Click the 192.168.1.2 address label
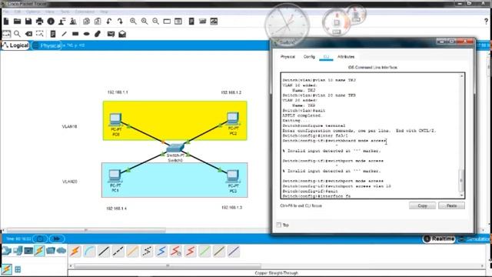Image resolution: width=492 pixels, height=277 pixels. click(x=231, y=92)
